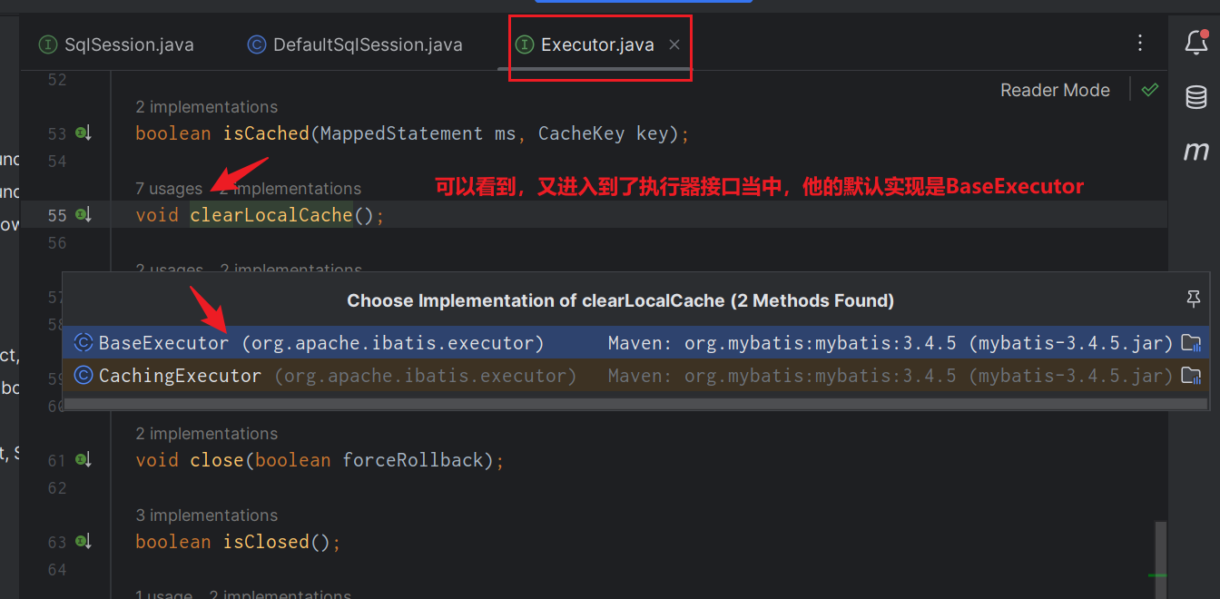
Task: Enable Reader Mode
Action: (x=1055, y=90)
